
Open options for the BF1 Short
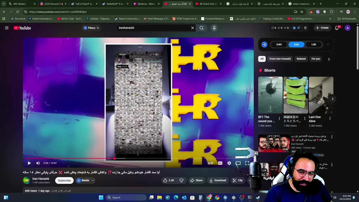coord(279,118)
